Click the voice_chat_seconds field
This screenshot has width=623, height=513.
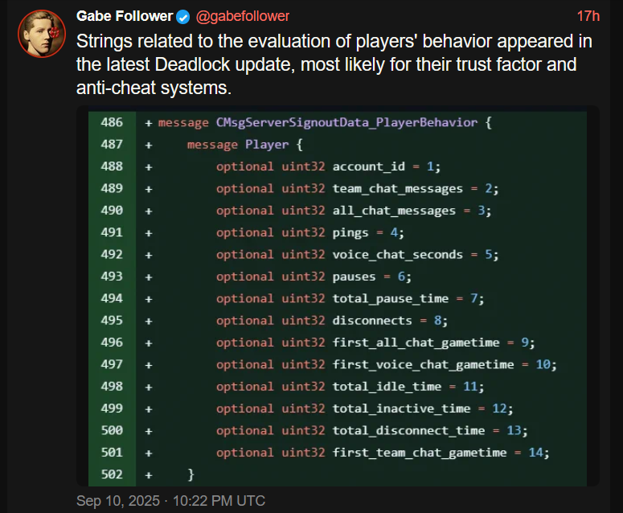(397, 255)
